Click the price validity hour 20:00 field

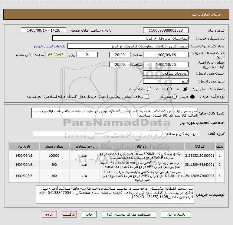120,65
